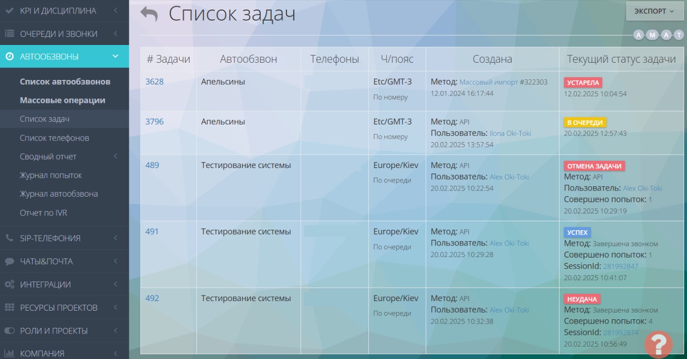The height and width of the screenshot is (359, 687).
Task: Open SessionId 281992847 link
Action: click(621, 266)
